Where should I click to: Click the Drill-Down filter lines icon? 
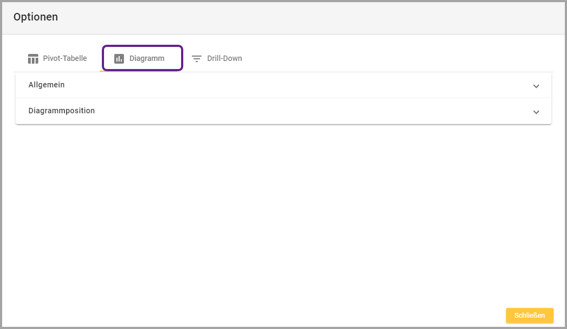(197, 59)
